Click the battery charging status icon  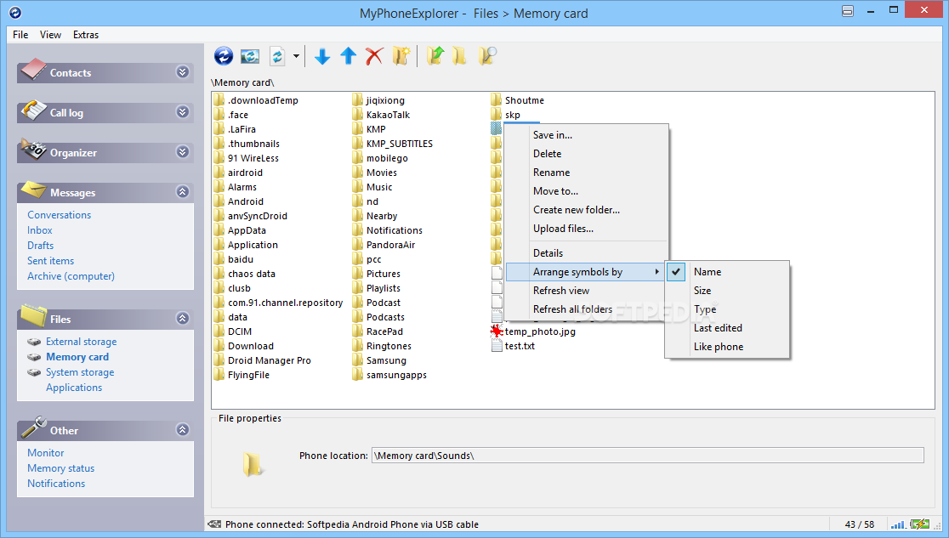tap(920, 524)
